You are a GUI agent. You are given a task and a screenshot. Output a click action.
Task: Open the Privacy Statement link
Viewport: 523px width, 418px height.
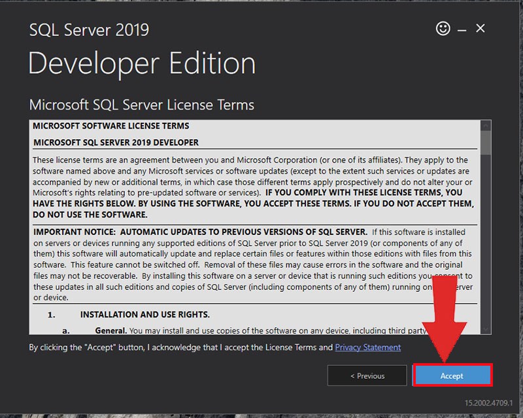367,347
